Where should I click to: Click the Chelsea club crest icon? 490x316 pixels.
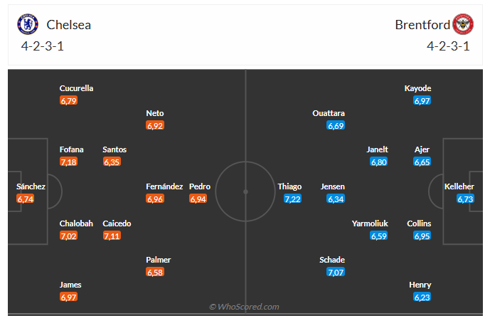coord(28,24)
